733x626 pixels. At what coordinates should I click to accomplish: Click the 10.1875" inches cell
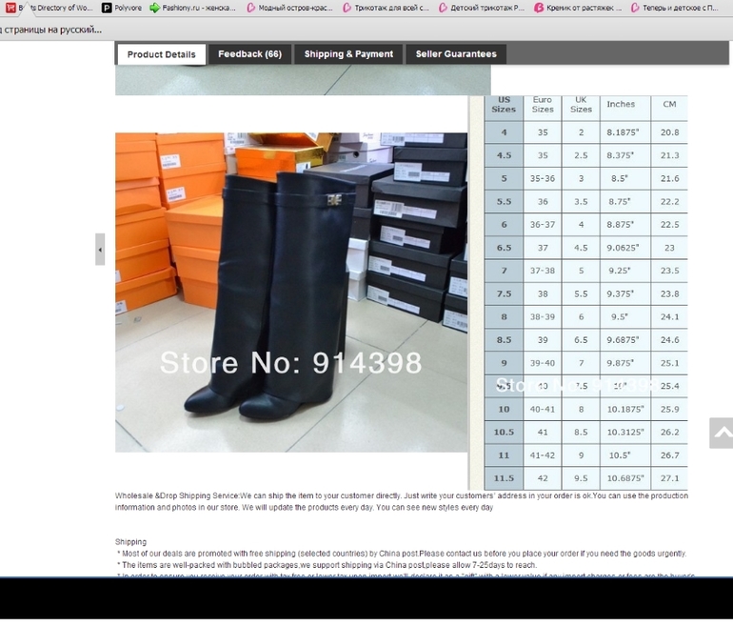pyautogui.click(x=625, y=409)
